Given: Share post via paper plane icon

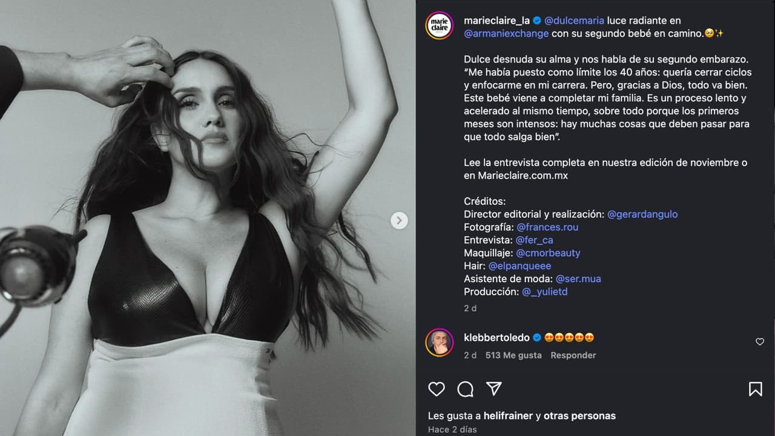Looking at the screenshot, I should [x=494, y=389].
